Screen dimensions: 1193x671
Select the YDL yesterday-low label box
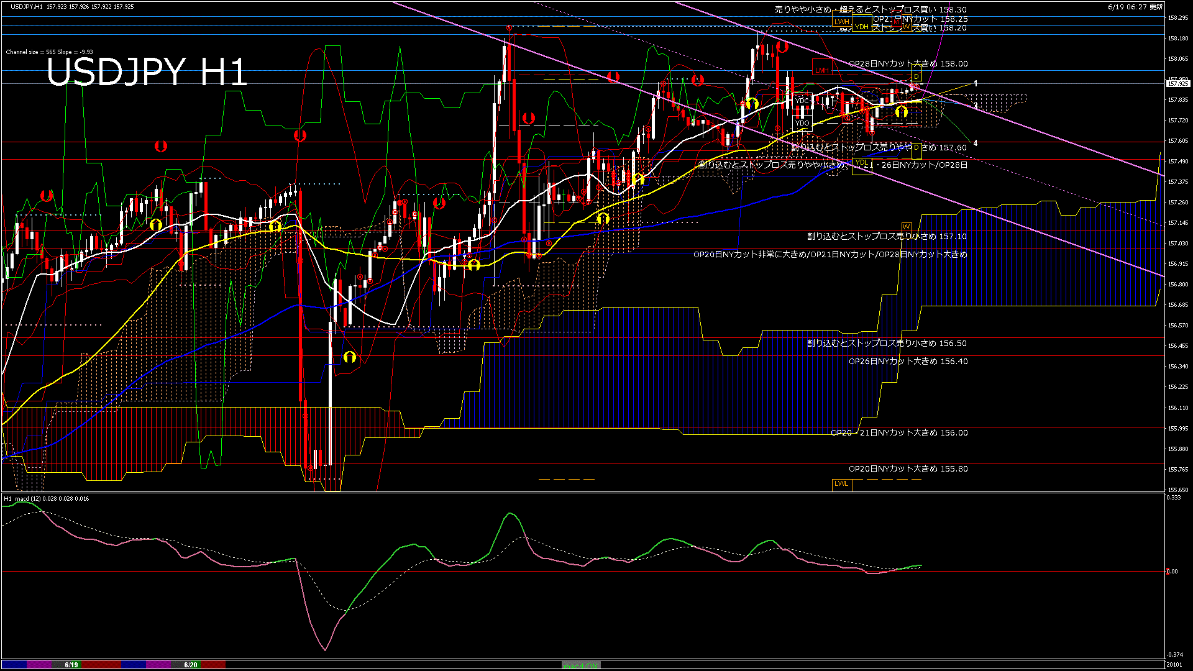(861, 163)
